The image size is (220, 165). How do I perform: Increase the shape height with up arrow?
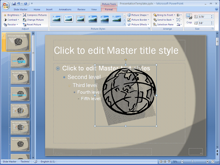pyautogui.click(x=212, y=16)
